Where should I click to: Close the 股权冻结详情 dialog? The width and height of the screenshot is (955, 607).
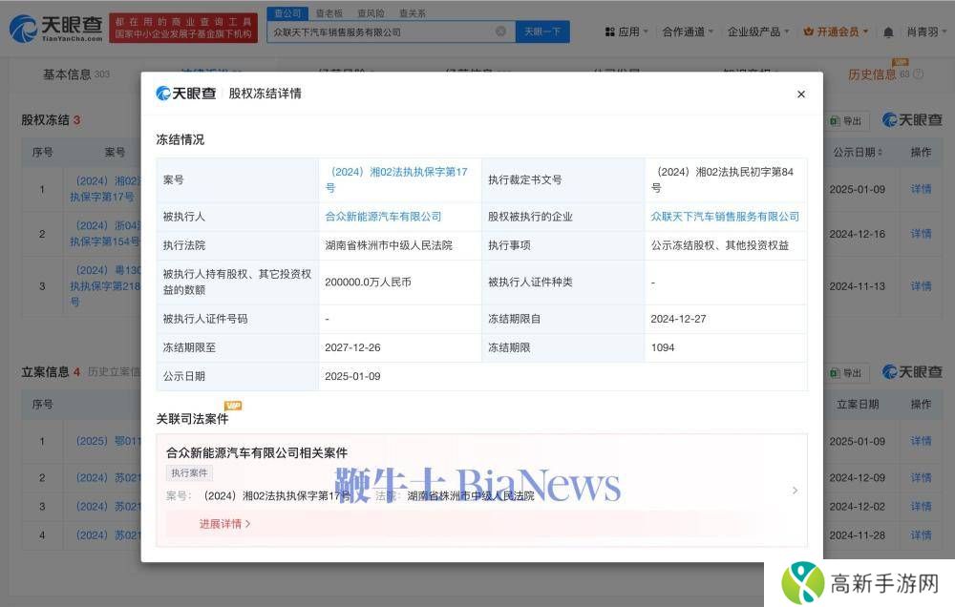tap(800, 94)
